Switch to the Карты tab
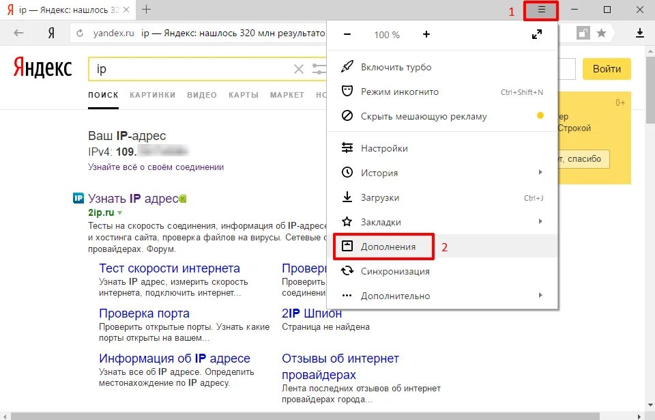Image resolution: width=655 pixels, height=420 pixels. pos(244,95)
